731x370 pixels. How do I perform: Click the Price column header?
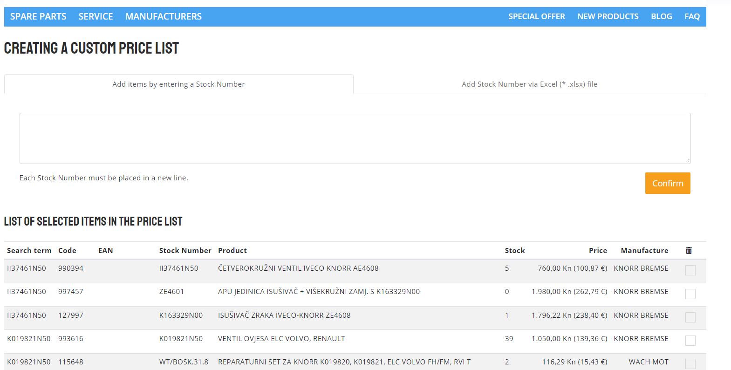tap(598, 251)
